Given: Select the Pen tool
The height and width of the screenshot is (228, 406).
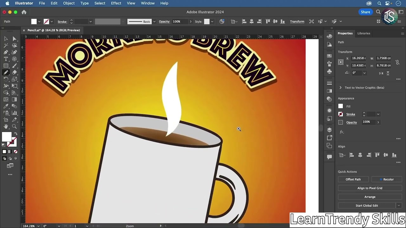Looking at the screenshot, I should (x=6, y=52).
